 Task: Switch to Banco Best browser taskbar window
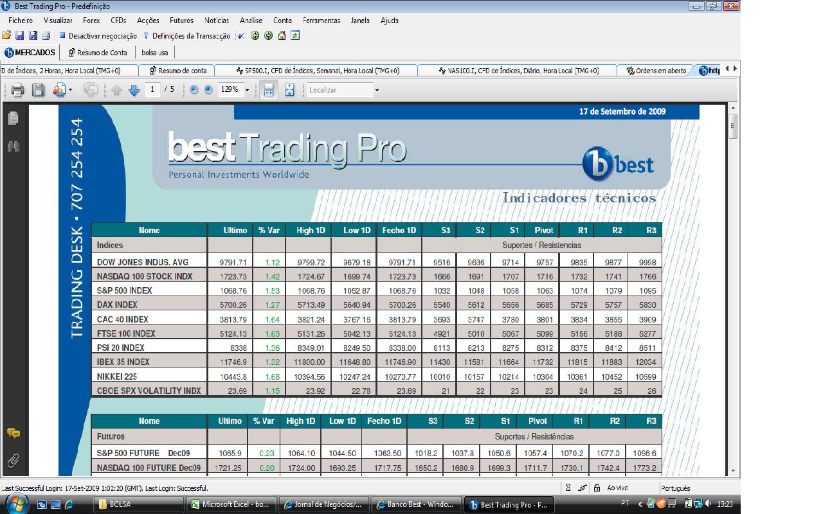417,504
